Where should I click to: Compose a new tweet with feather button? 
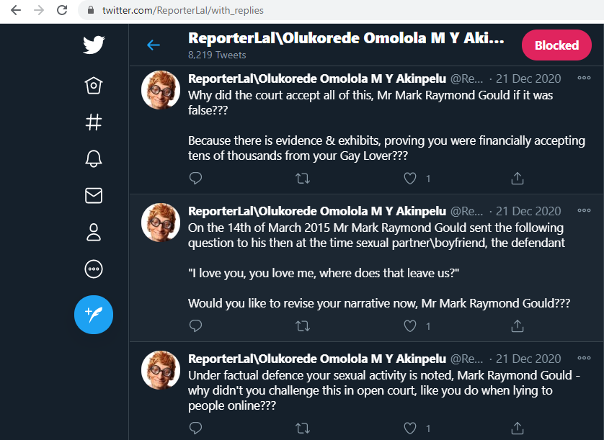(94, 315)
